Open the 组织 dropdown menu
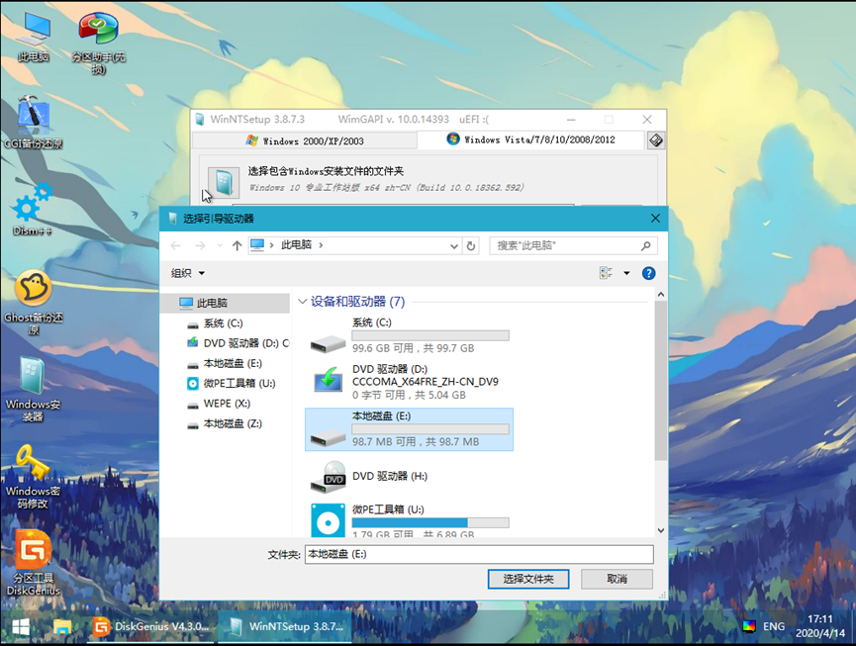The image size is (856, 646). pos(188,273)
